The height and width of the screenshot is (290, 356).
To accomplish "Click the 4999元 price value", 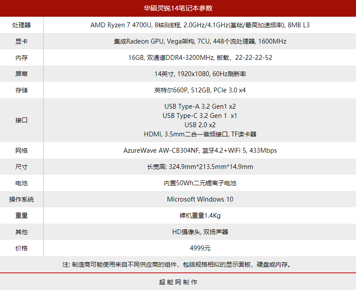I will pos(200,248).
